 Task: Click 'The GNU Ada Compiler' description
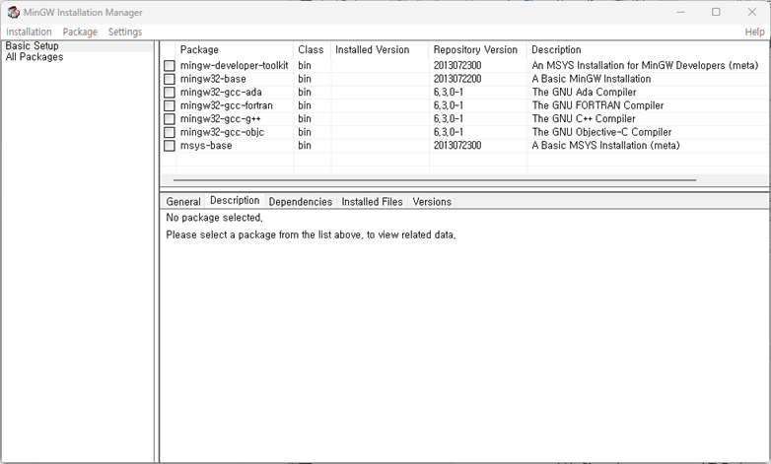click(584, 92)
